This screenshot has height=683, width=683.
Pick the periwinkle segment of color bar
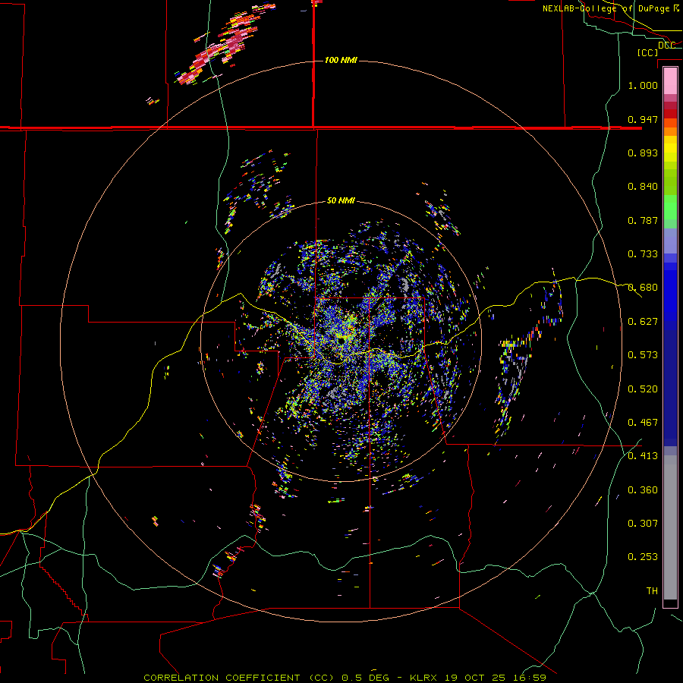pos(670,241)
